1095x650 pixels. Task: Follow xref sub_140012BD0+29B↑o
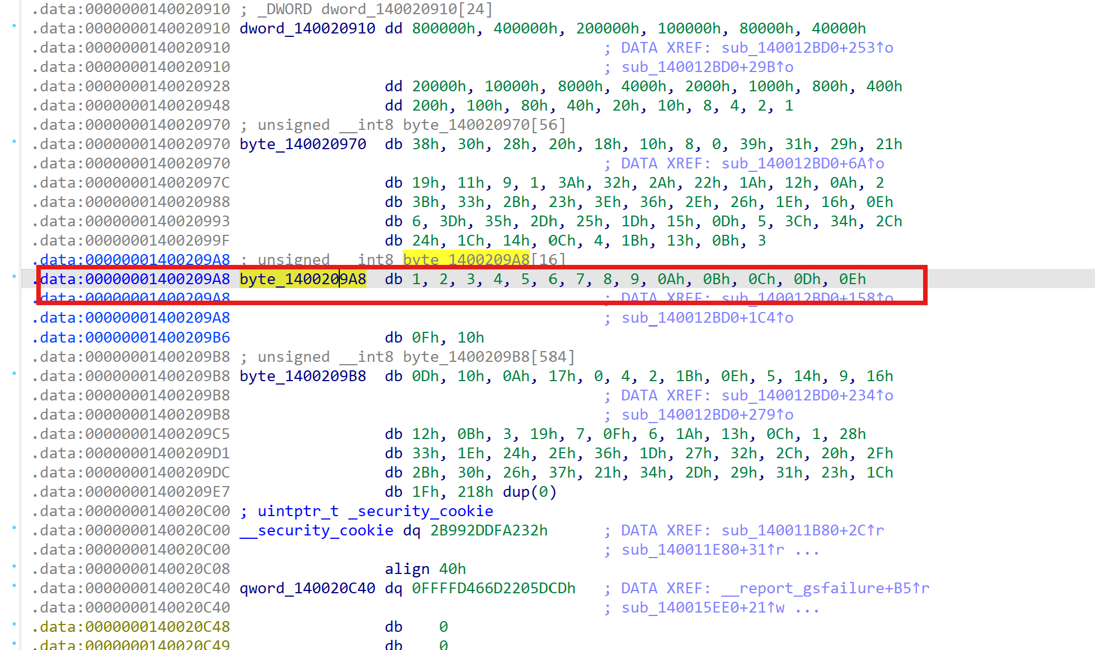coord(707,67)
